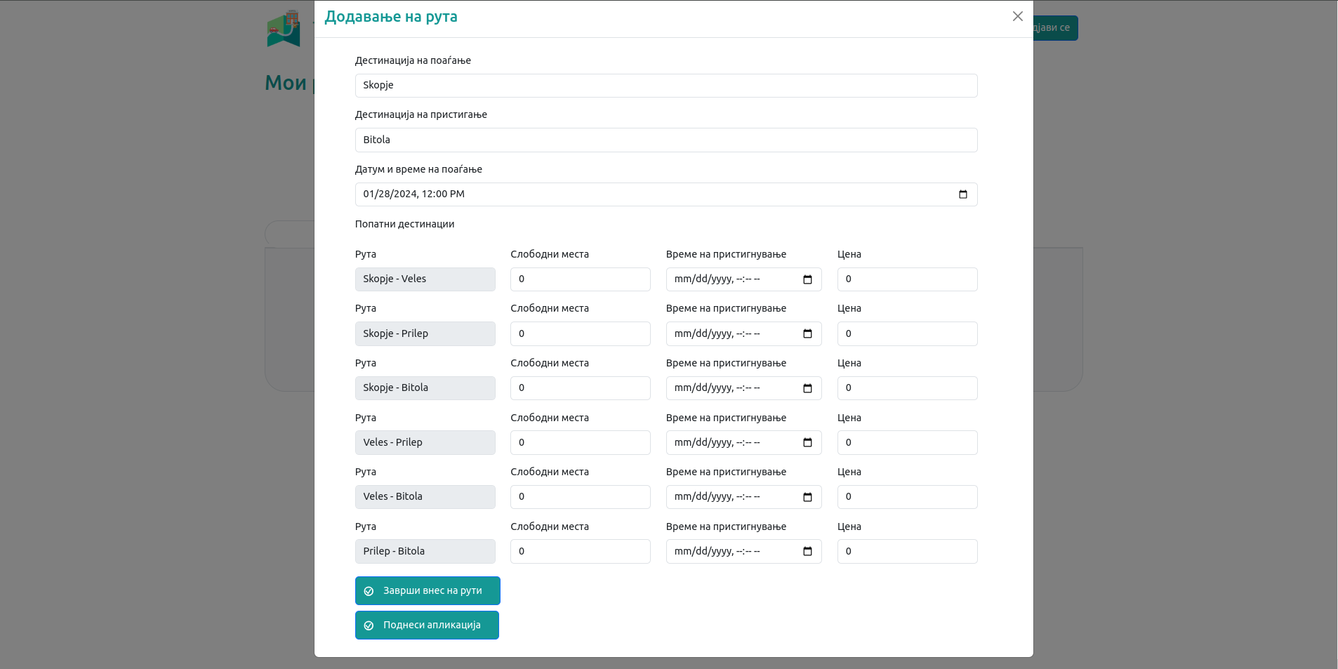Image resolution: width=1338 pixels, height=669 pixels.
Task: Submit with Поднеси апликација button
Action: tap(426, 625)
